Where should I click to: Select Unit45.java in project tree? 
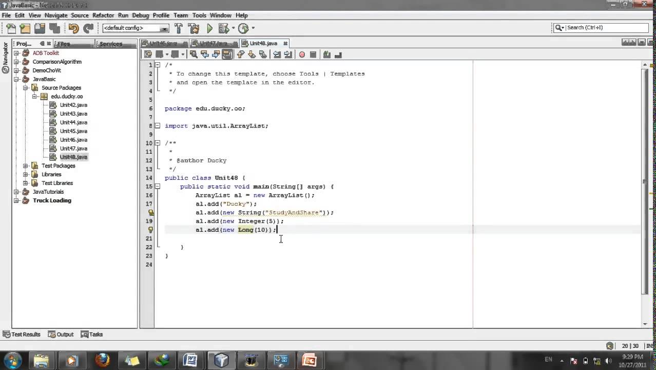(73, 131)
